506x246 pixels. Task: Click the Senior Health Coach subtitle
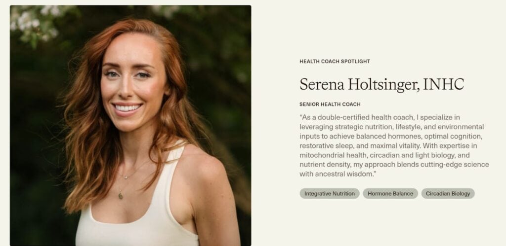pos(330,105)
